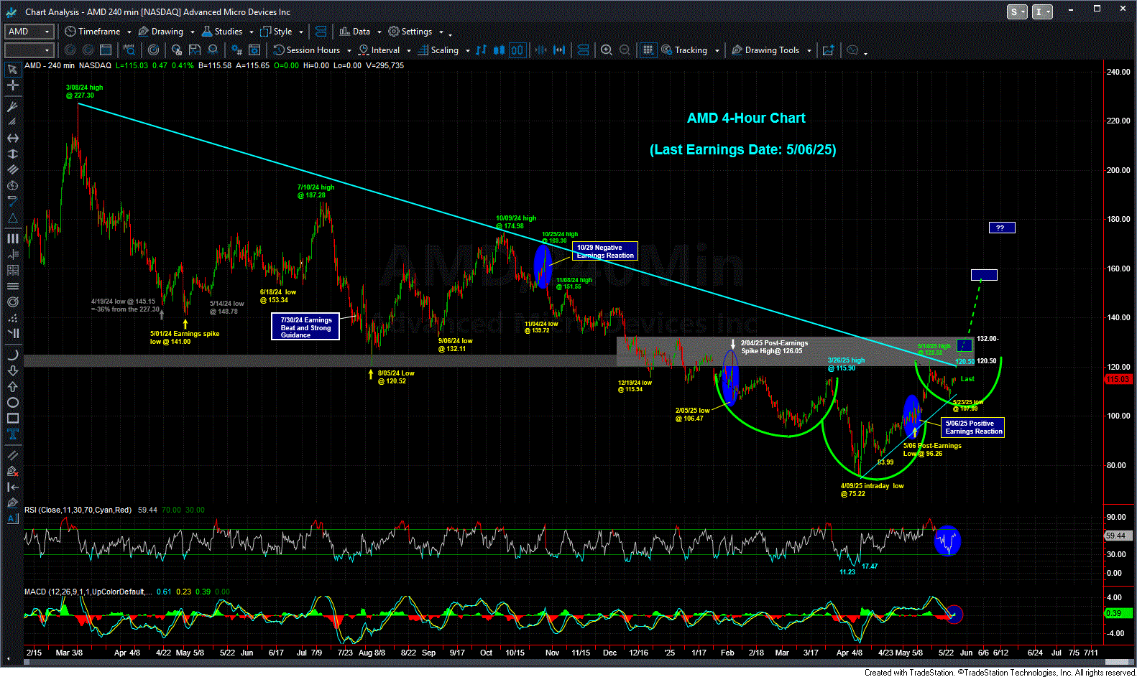Click the Tracking button

point(685,50)
